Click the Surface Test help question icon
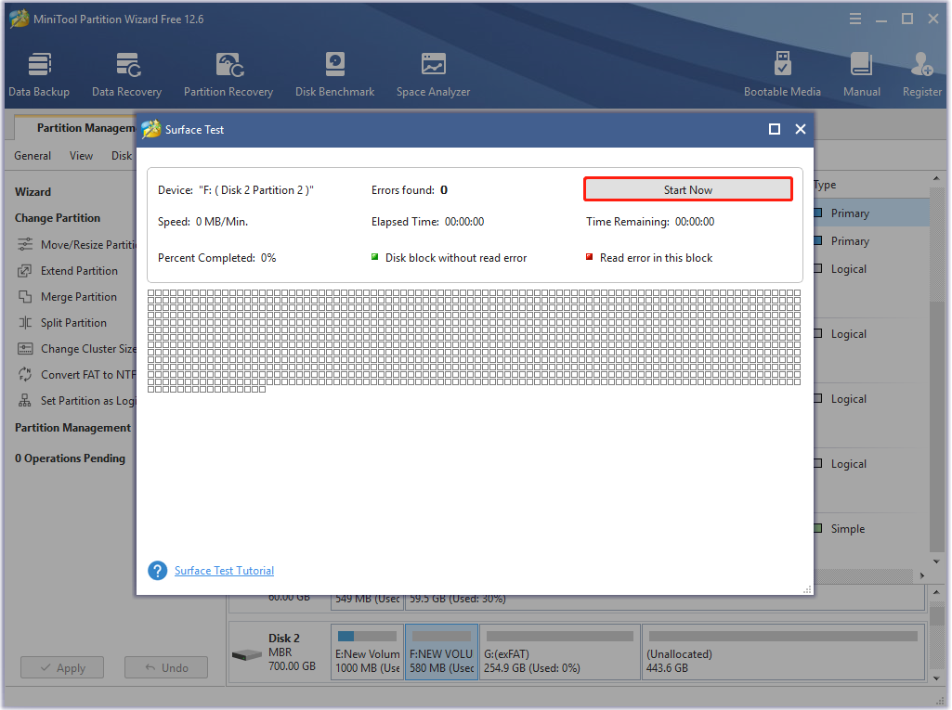The image size is (952, 710). click(x=157, y=571)
